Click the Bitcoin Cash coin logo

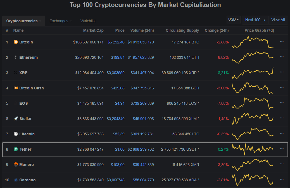pos(16,88)
